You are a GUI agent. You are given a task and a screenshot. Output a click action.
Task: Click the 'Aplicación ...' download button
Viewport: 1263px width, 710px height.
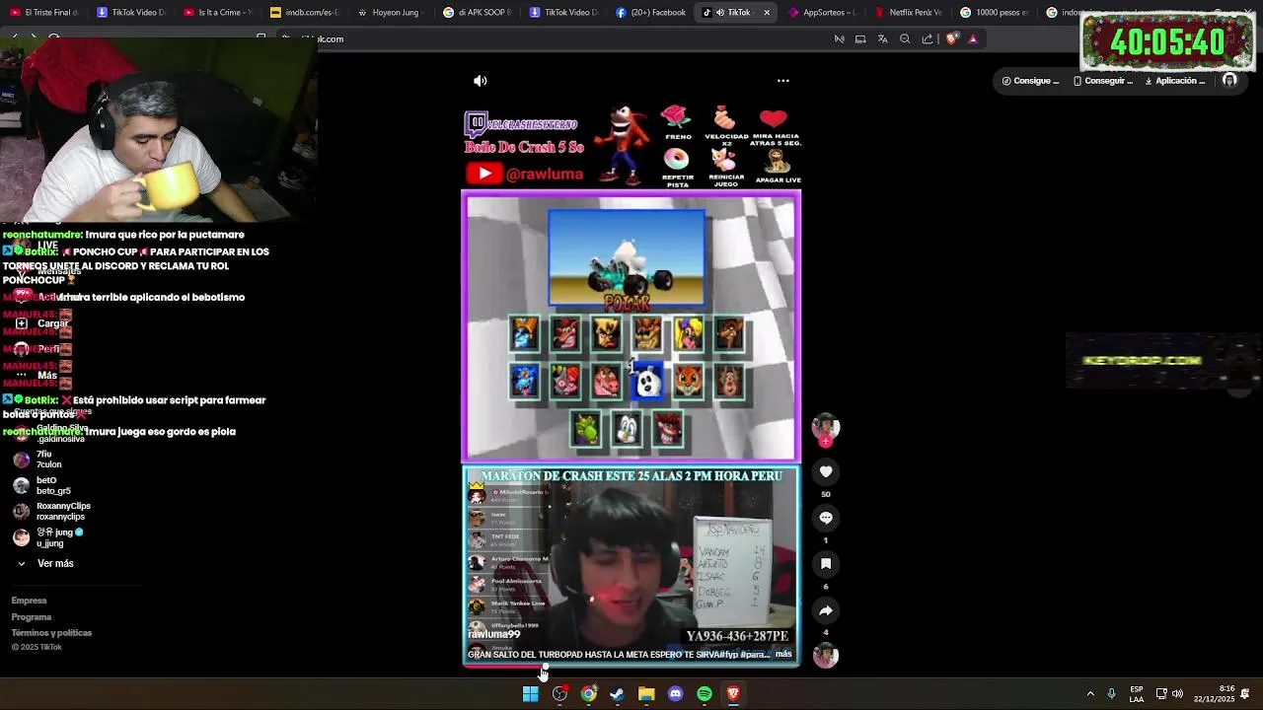coord(1175,81)
